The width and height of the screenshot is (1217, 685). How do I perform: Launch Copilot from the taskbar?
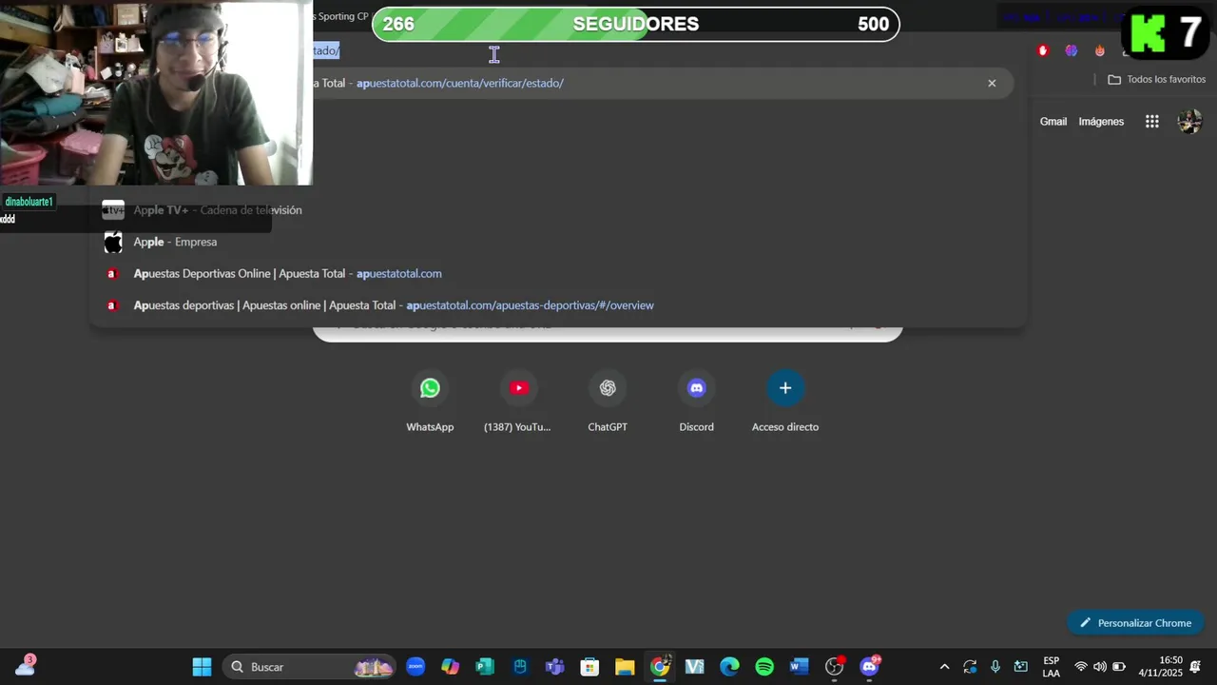pyautogui.click(x=451, y=667)
